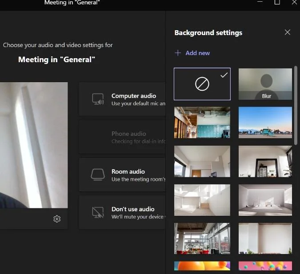Select Don't use audio option

click(x=122, y=212)
